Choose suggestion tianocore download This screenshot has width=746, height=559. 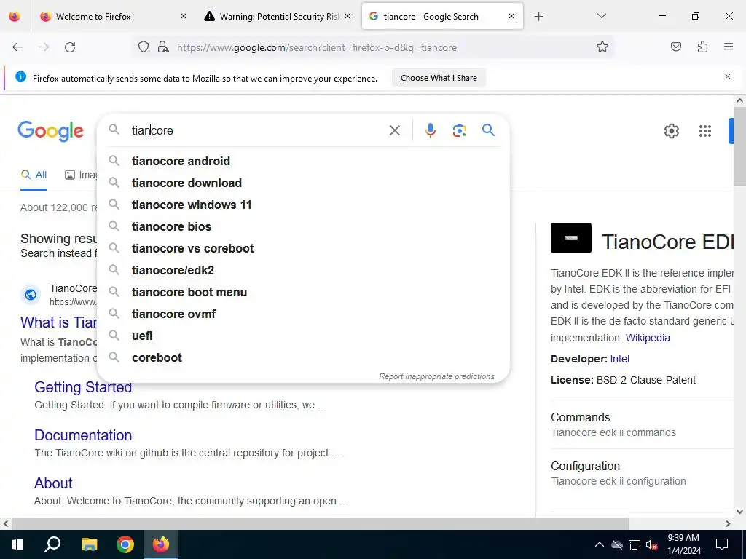pyautogui.click(x=186, y=183)
